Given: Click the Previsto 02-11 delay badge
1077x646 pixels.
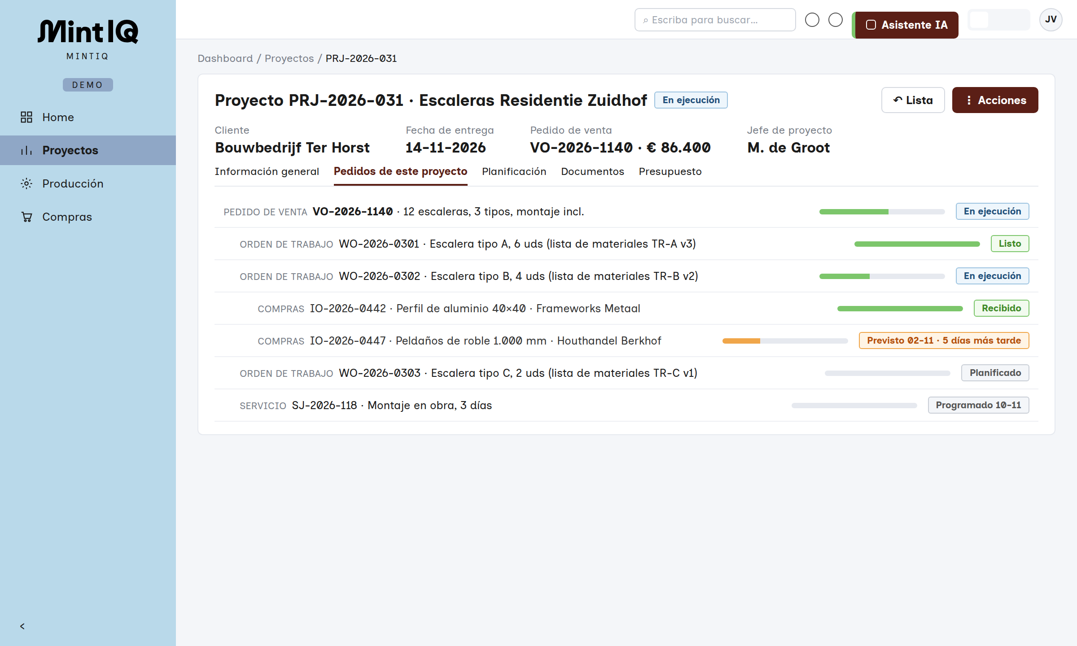Looking at the screenshot, I should tap(944, 340).
